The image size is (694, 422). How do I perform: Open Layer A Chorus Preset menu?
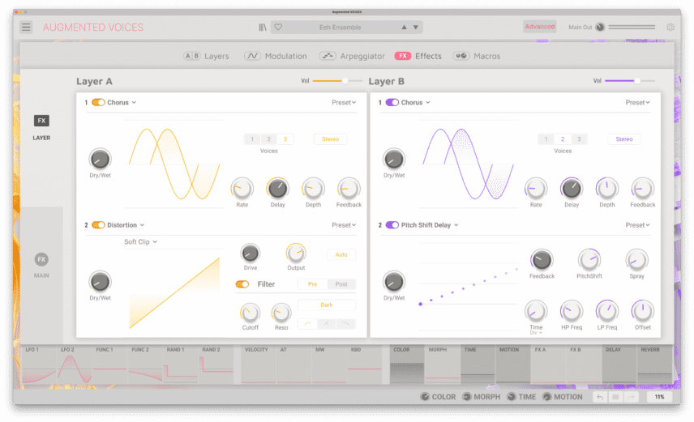pos(344,102)
